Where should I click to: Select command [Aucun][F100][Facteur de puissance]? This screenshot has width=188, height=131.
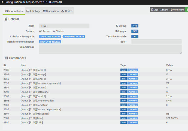[x=41, y=109]
